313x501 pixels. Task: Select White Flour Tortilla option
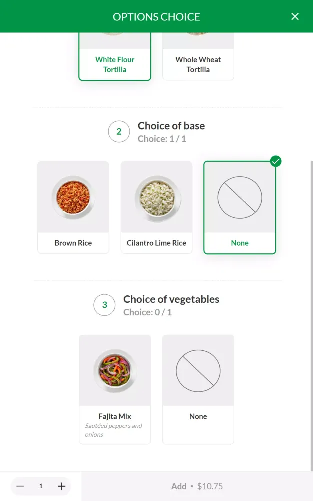point(115,64)
